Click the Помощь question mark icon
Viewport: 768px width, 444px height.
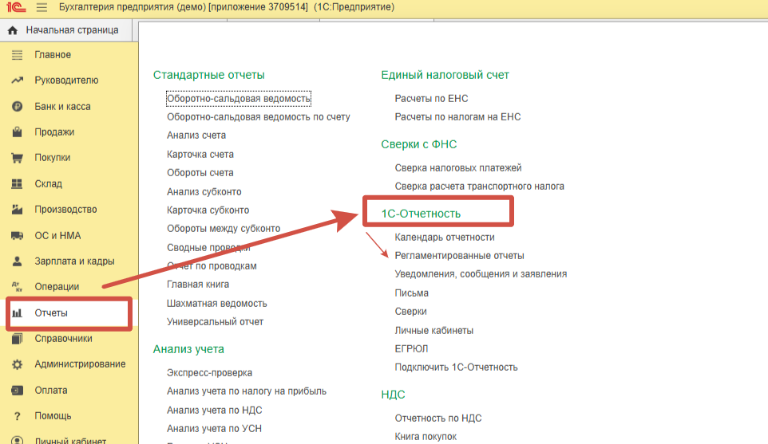17,416
